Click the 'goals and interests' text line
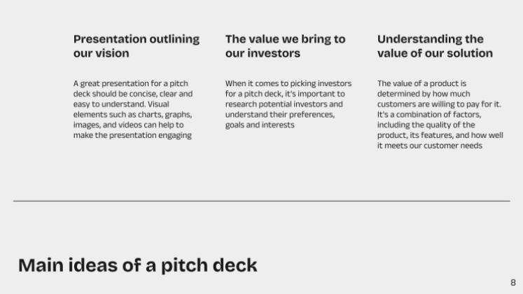Screen dimensions: 523x294 click(259, 125)
